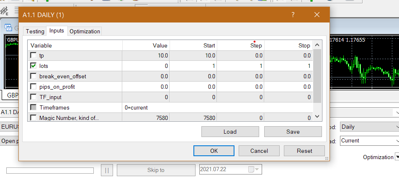Click the Cancel button

coord(259,151)
